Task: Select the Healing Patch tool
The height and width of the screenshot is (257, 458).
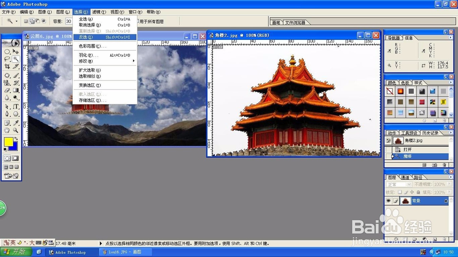Action: tap(7, 75)
